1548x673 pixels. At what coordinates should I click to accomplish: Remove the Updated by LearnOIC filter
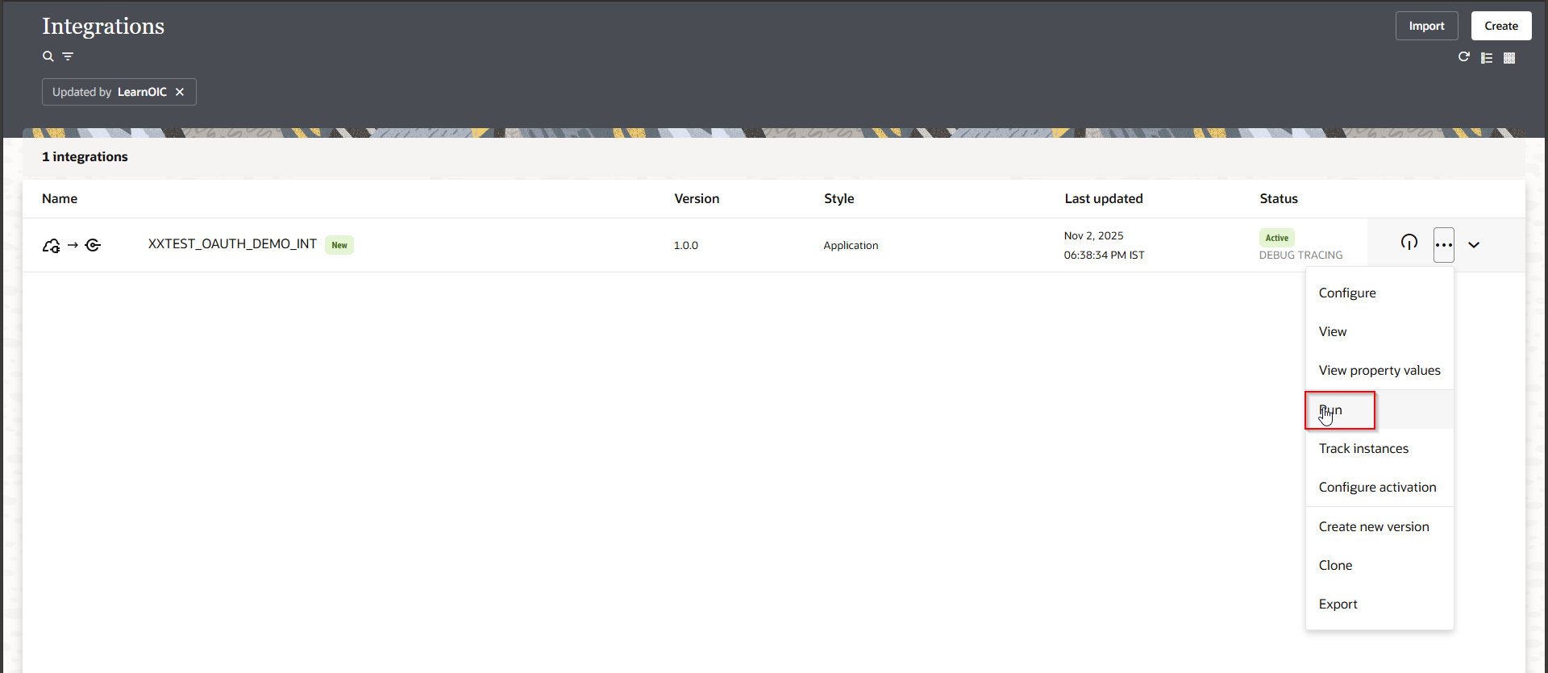(x=180, y=92)
